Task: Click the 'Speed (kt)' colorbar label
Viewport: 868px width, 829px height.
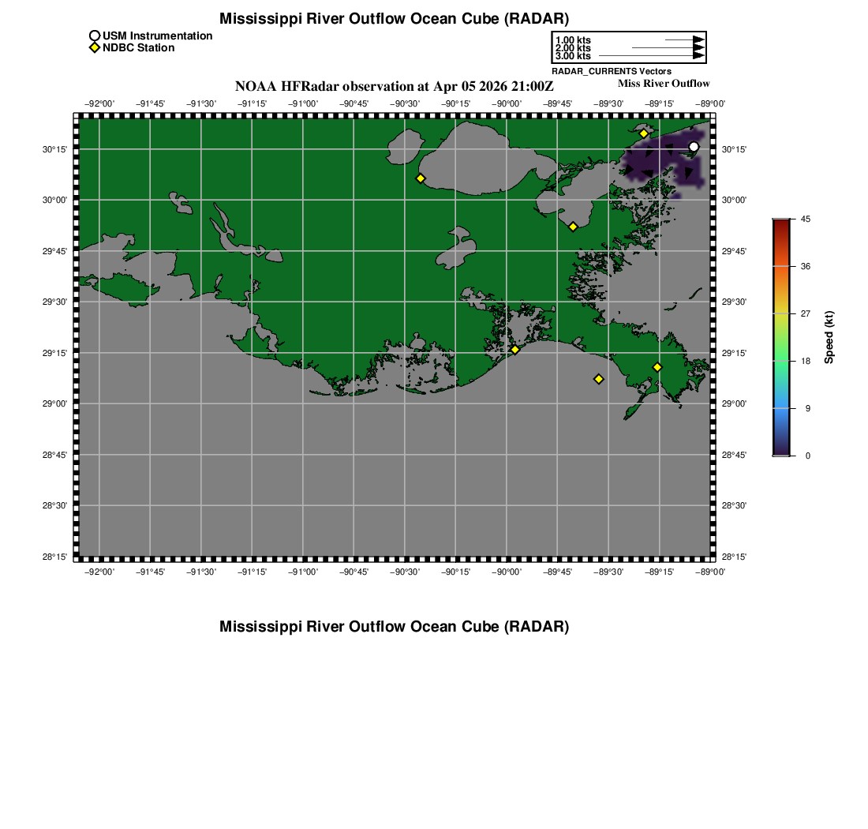Action: (829, 337)
